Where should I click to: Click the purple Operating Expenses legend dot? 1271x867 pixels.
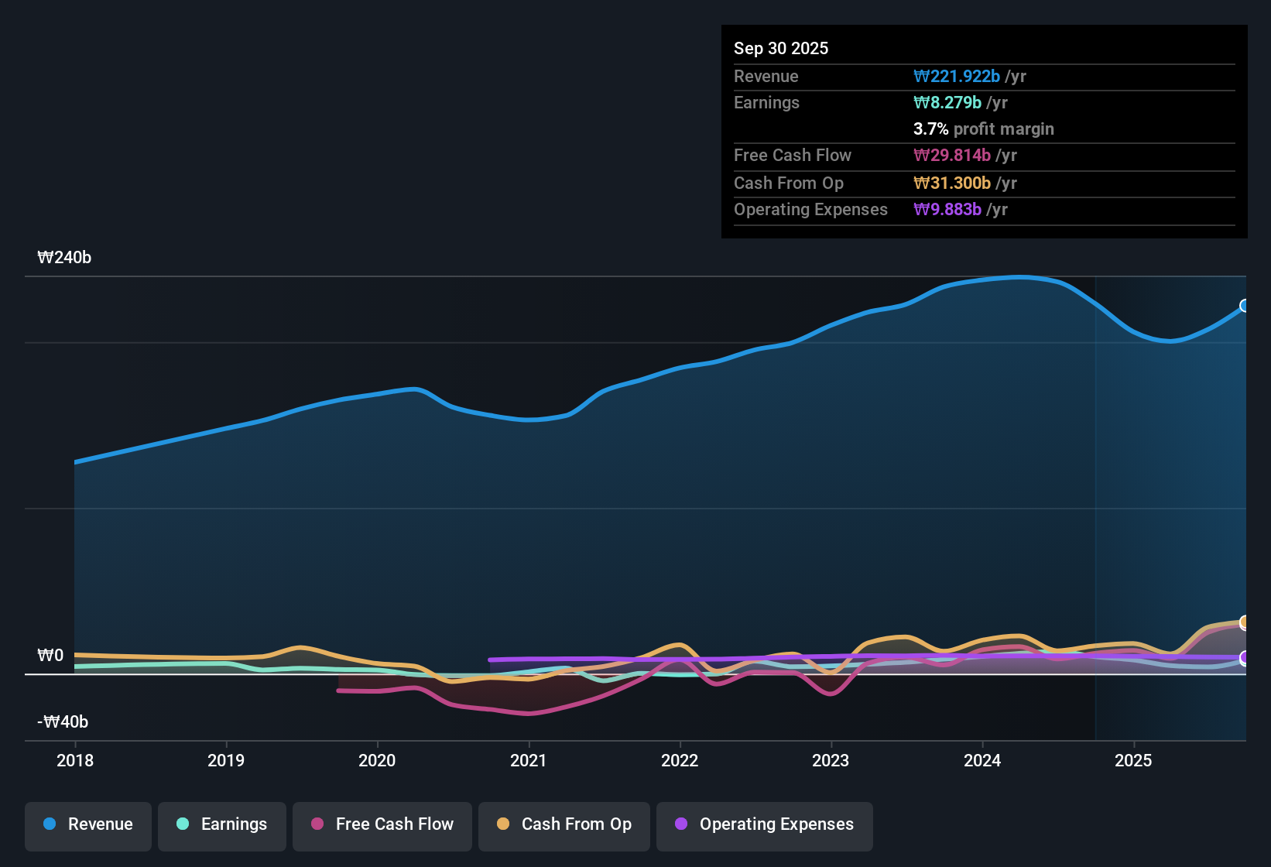(681, 824)
